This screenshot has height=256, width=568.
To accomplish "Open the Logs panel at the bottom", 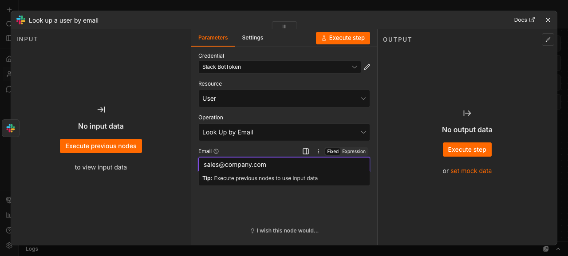I will [x=32, y=249].
